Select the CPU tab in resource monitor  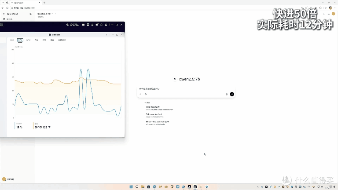(x=20, y=40)
